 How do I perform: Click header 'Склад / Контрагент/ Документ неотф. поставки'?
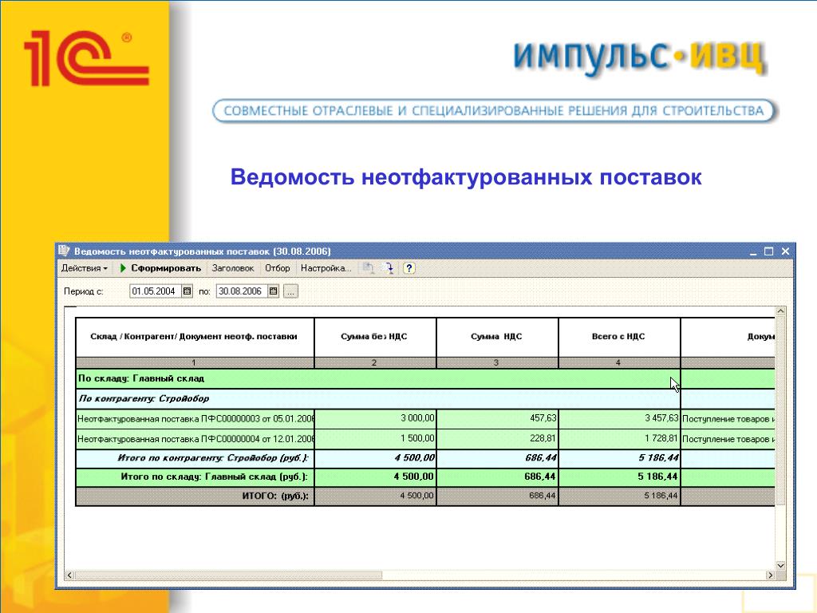194,337
